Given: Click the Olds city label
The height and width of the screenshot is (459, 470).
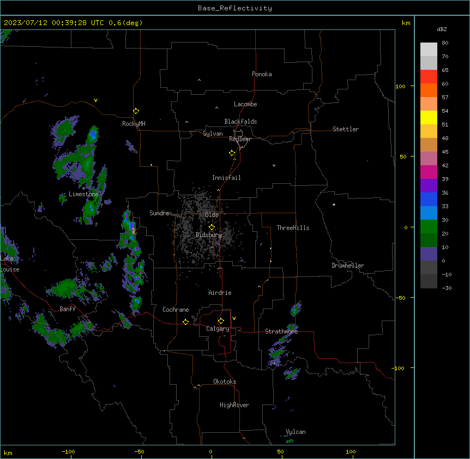Looking at the screenshot, I should click(212, 215).
